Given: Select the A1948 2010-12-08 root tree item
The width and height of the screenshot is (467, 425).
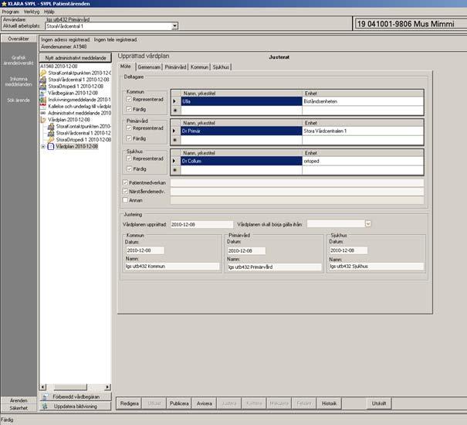Looking at the screenshot, I should [59, 66].
